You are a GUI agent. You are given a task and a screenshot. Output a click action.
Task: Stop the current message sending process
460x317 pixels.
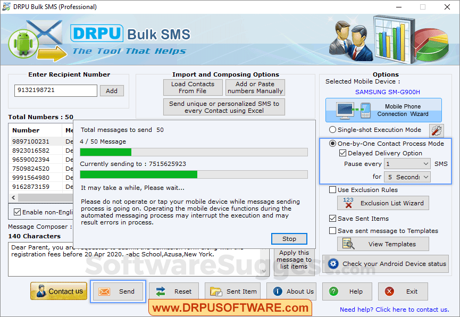(x=289, y=238)
